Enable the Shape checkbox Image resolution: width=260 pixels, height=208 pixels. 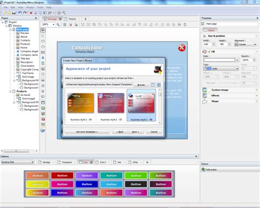pyautogui.click(x=209, y=101)
